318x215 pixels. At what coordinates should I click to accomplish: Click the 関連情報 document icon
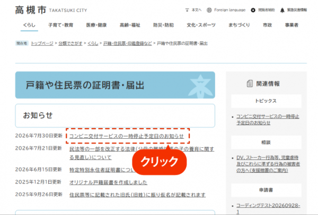click(250, 84)
